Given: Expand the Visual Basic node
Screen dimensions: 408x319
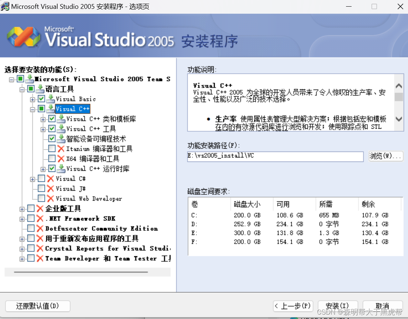Looking at the screenshot, I should tap(33, 98).
